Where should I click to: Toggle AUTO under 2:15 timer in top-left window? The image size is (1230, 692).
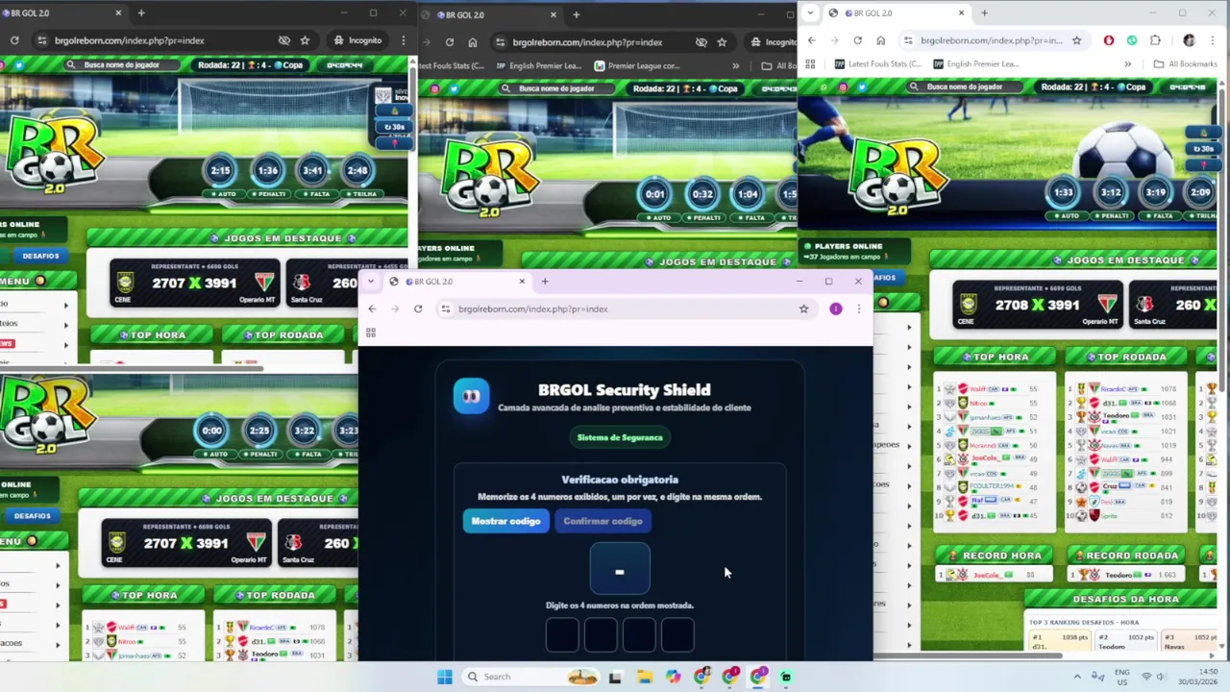coord(222,193)
